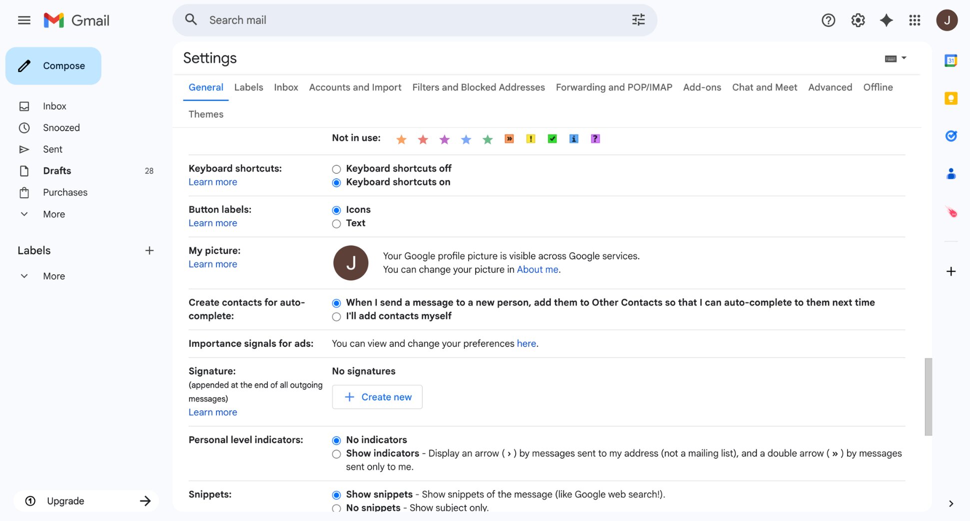Viewport: 970px width, 521px height.
Task: Open Google Tasks side panel icon
Action: click(x=951, y=136)
